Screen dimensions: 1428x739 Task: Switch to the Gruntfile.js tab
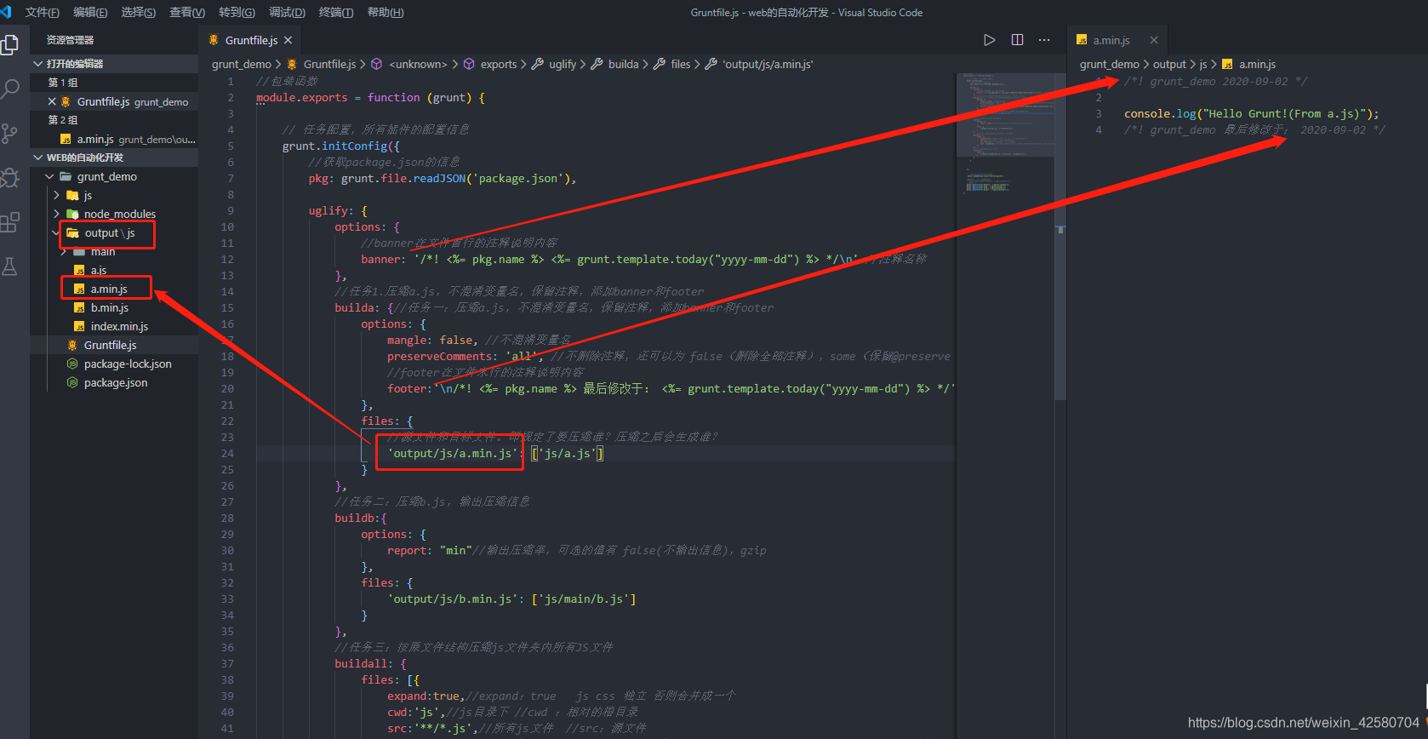point(250,40)
